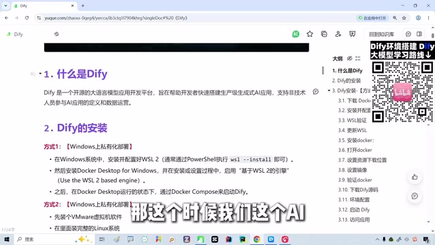
Task: Close the Dify browser tab
Action: point(73,5)
